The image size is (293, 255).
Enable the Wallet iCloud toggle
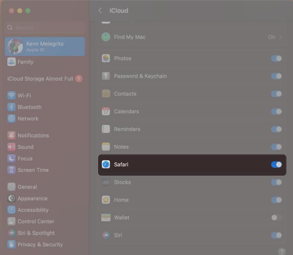click(x=276, y=218)
